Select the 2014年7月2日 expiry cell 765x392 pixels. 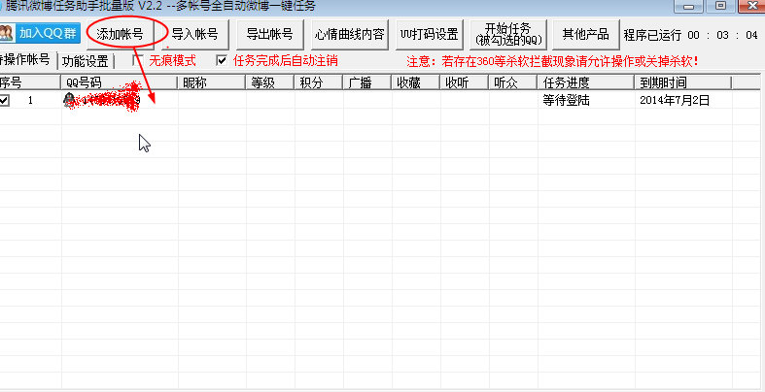(683, 100)
